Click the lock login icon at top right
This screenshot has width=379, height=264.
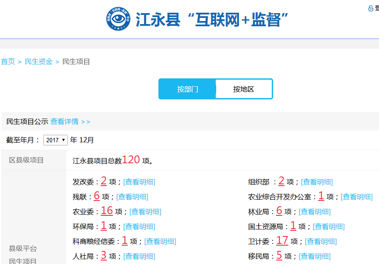(371, 8)
